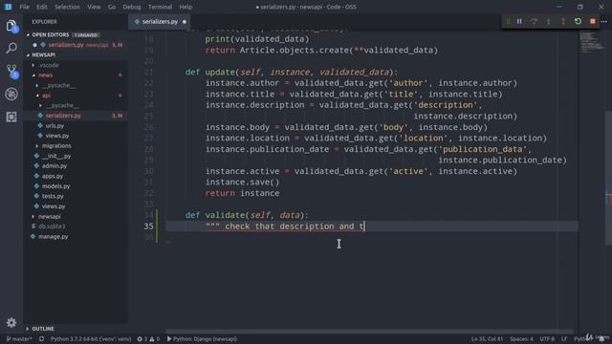
Task: Click line number 35 in gutter
Action: point(148,226)
